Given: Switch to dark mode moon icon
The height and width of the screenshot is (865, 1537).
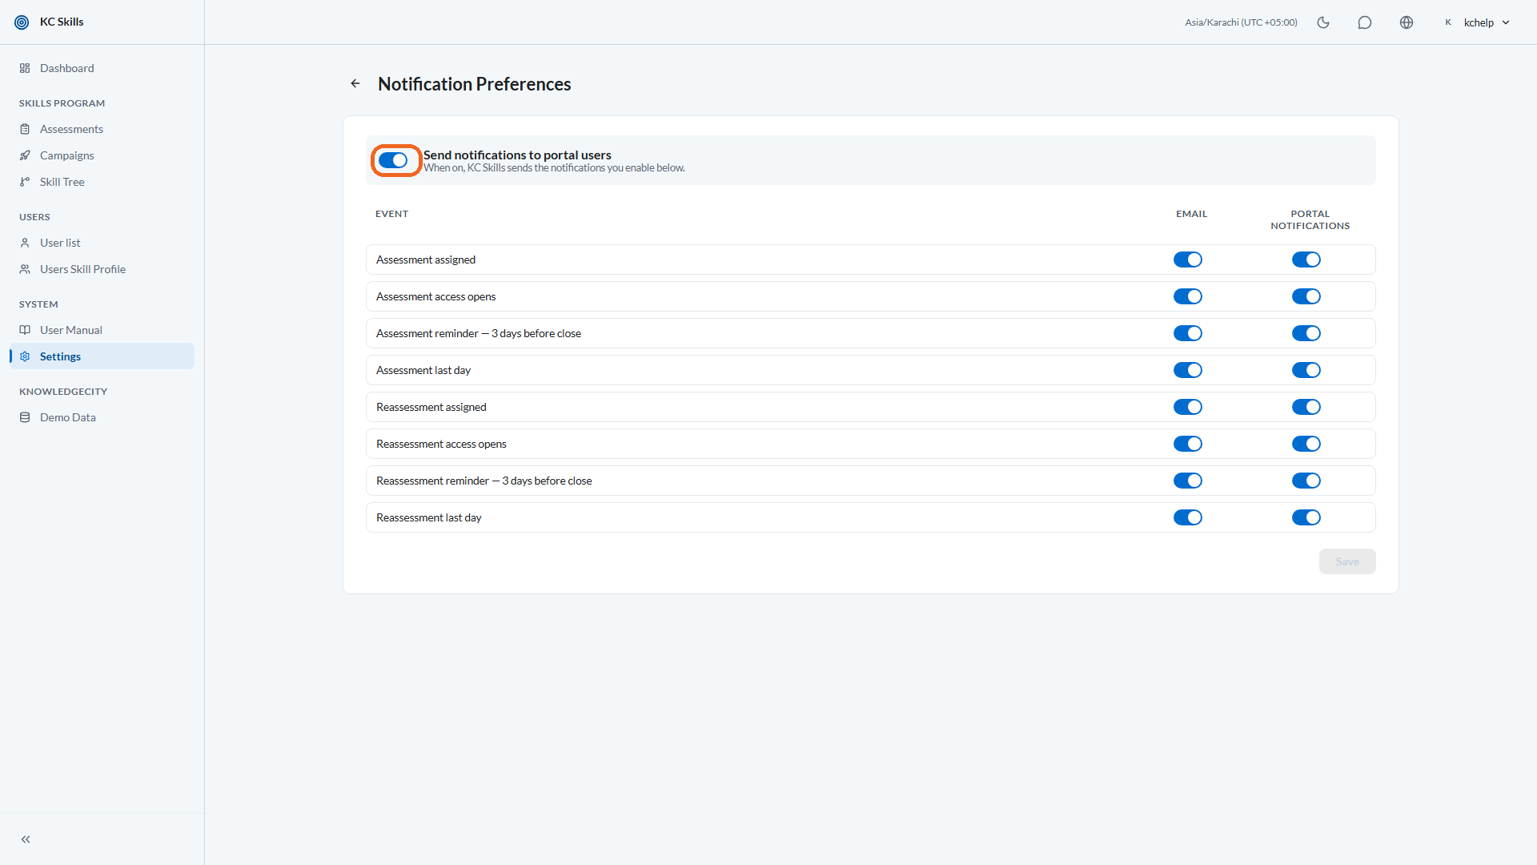Looking at the screenshot, I should 1323,22.
